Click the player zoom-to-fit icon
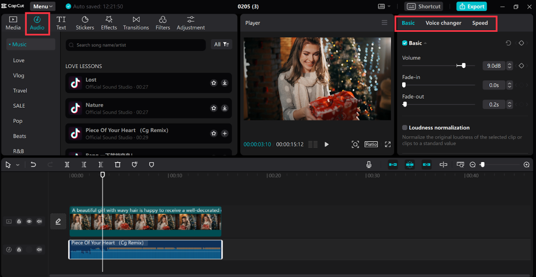Screen dimensions: 536x277 pos(355,144)
